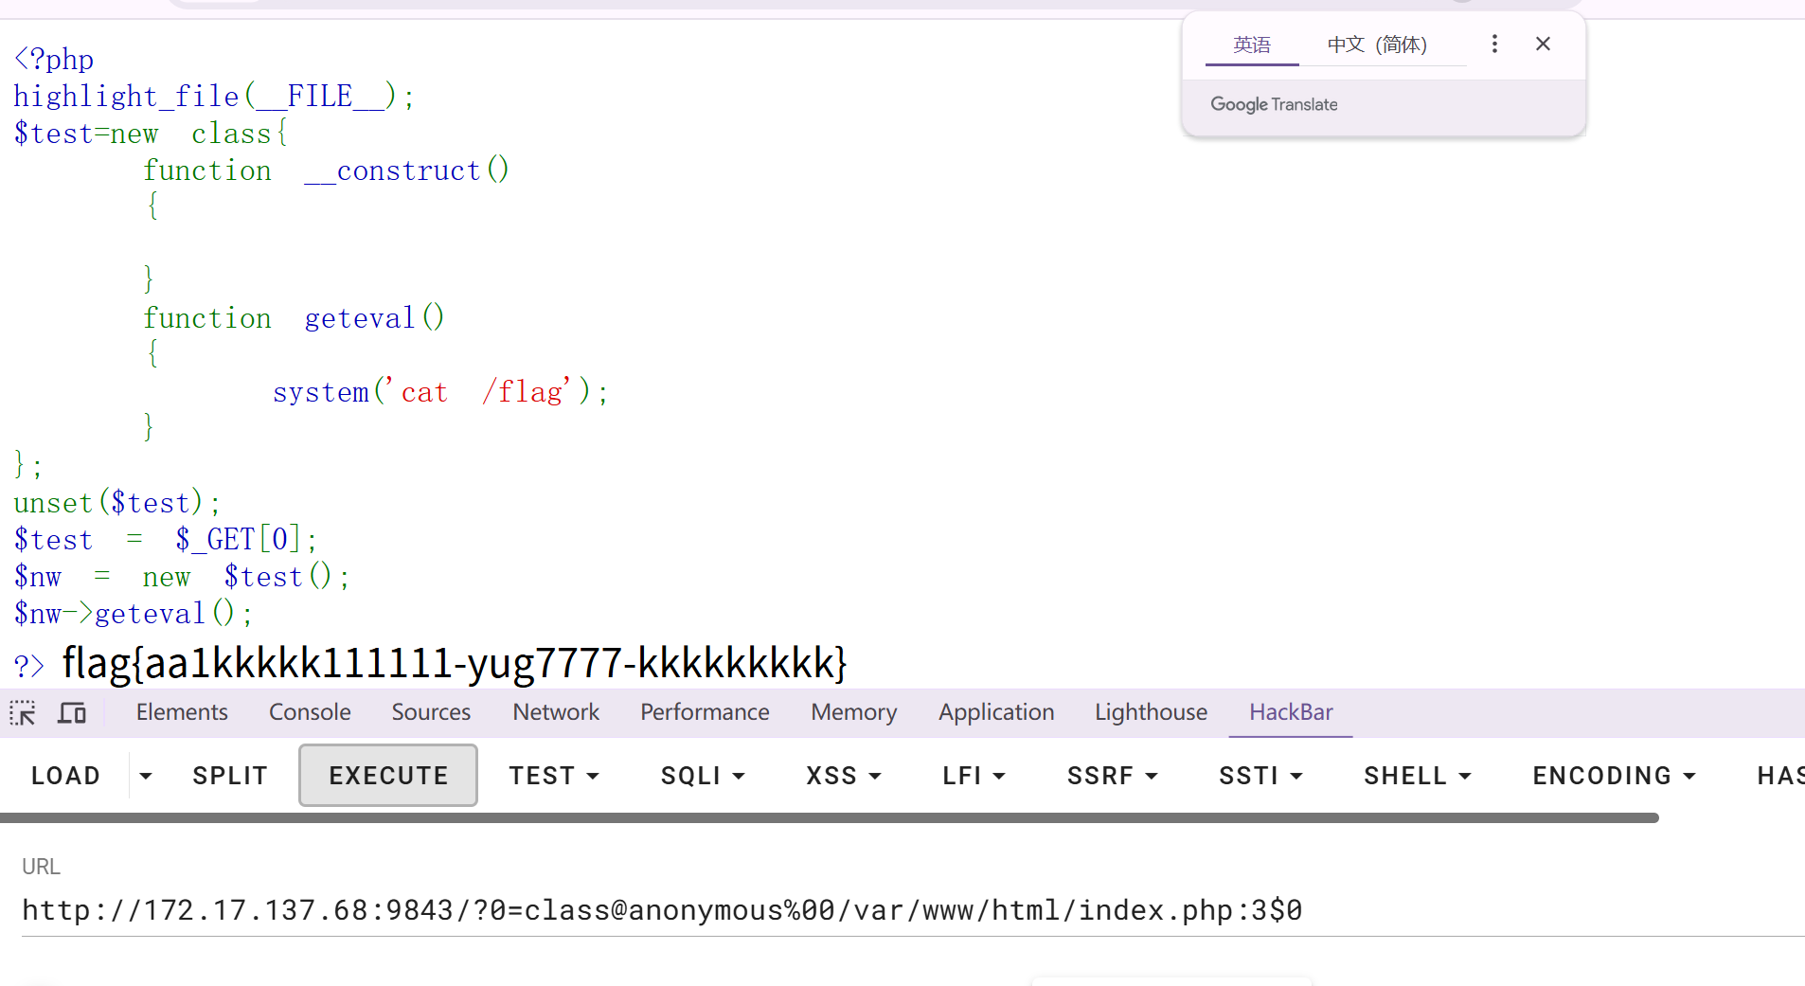1805x986 pixels.
Task: Click inside the URL input field
Action: coord(663,909)
